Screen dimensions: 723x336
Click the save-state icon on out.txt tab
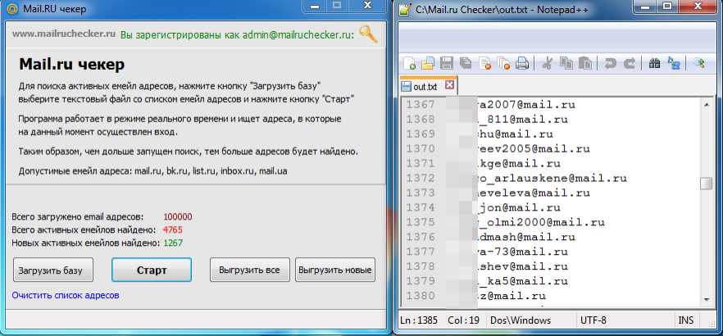407,86
